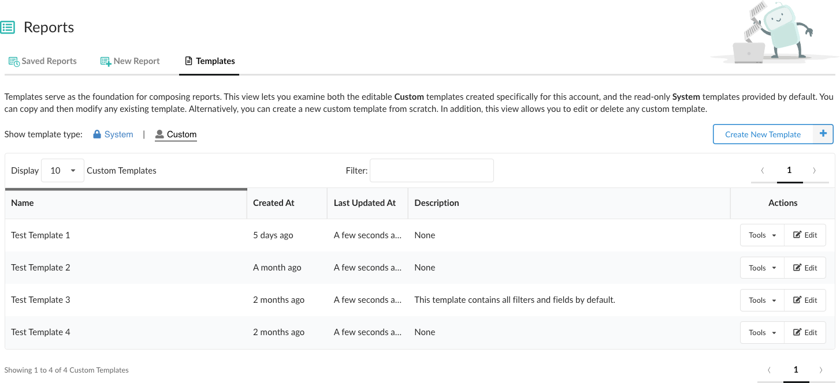Expand Tools menu for Test Template 3
The height and width of the screenshot is (383, 840).
coord(762,300)
